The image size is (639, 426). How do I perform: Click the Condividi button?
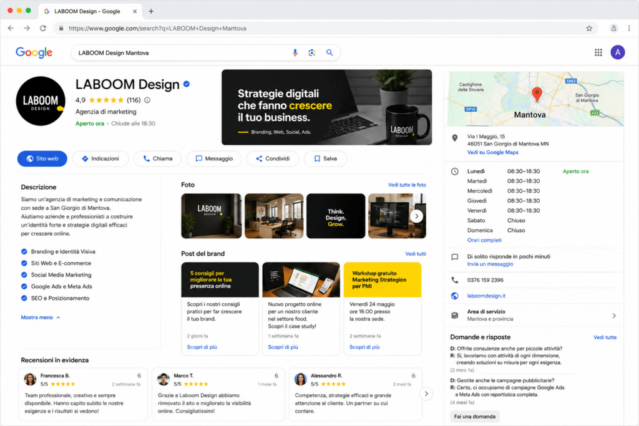273,158
